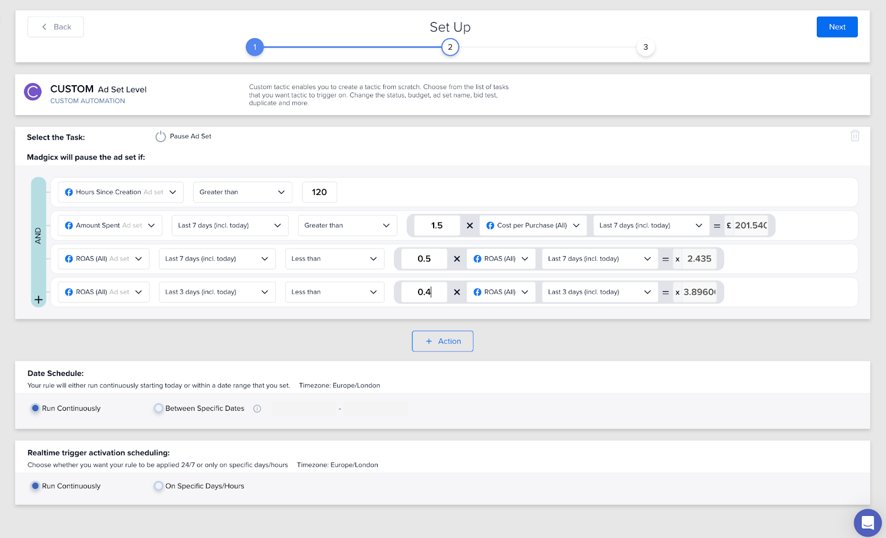The height and width of the screenshot is (538, 886).
Task: Open the chat support bubble icon
Action: tap(868, 523)
